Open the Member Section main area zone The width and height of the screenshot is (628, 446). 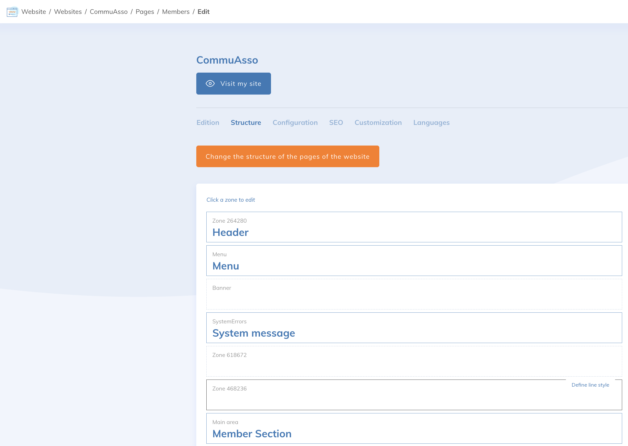(x=414, y=429)
